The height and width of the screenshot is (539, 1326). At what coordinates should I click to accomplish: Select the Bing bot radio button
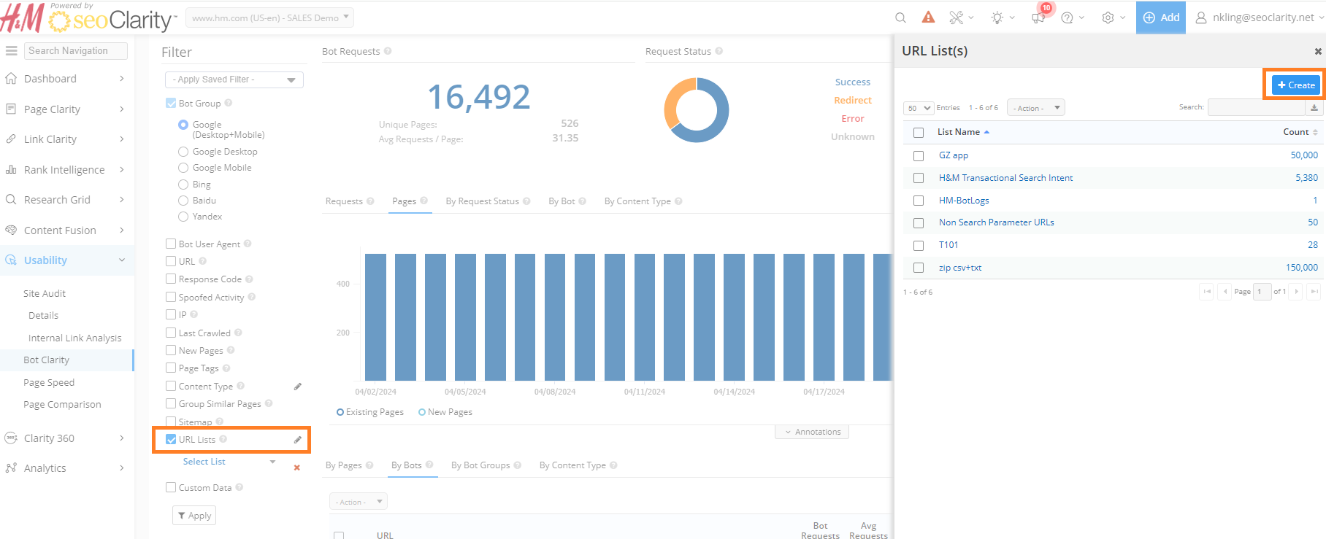click(x=183, y=185)
